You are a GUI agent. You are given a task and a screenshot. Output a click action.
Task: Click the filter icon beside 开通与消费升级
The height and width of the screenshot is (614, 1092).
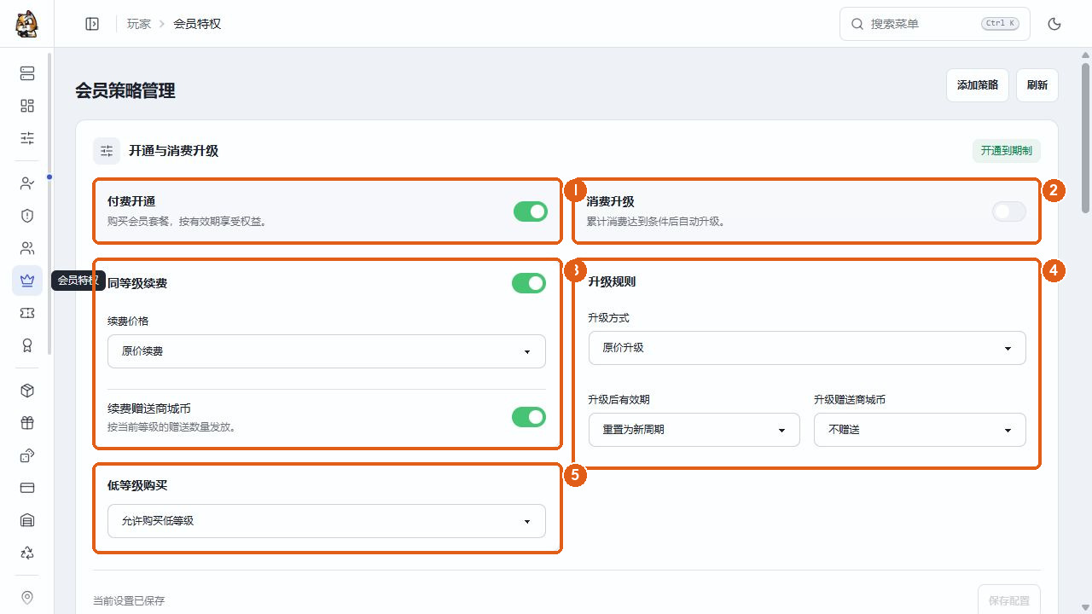pyautogui.click(x=107, y=151)
